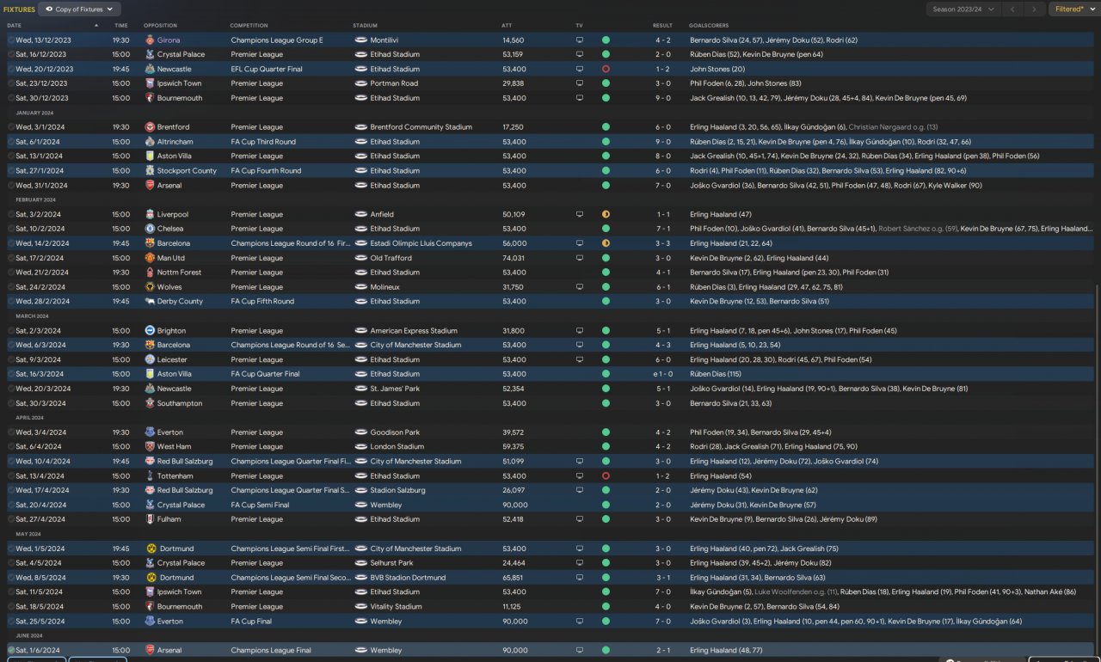Open the Newcastle EFL Cup Quarter Final opposition link
This screenshot has width=1101, height=662.
click(x=175, y=69)
